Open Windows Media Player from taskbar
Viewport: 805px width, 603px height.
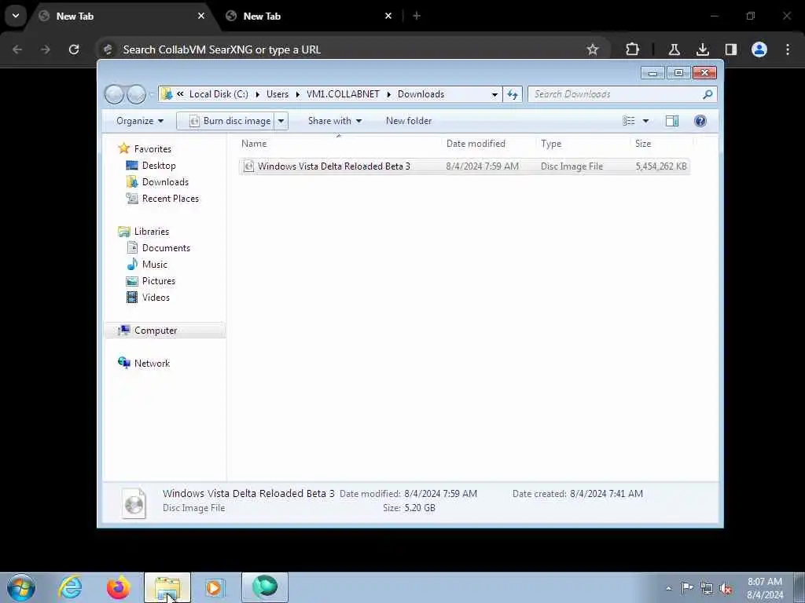[x=215, y=587]
